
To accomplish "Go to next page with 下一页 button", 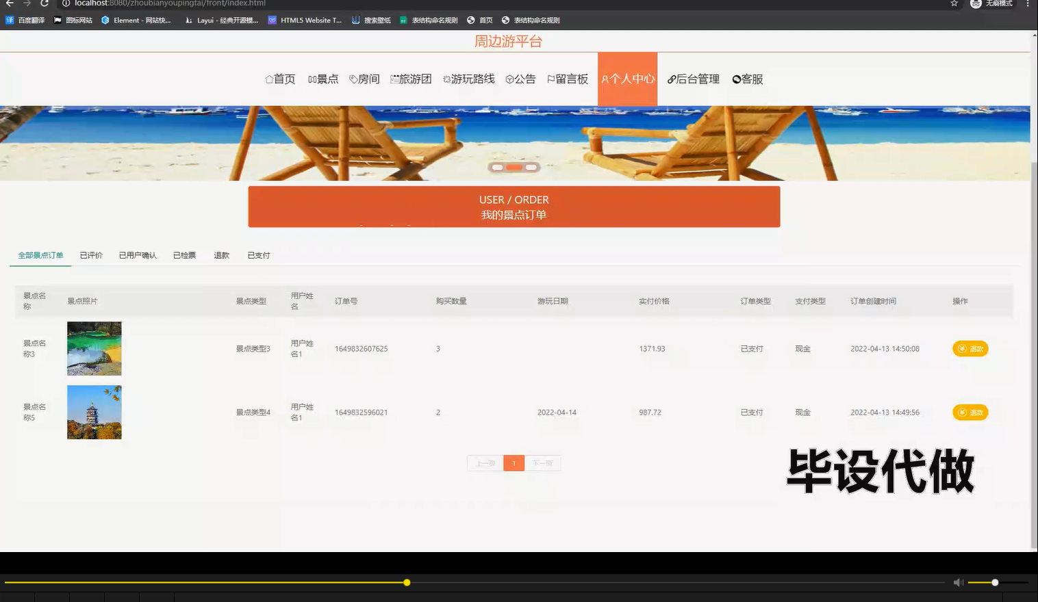I will tap(542, 463).
